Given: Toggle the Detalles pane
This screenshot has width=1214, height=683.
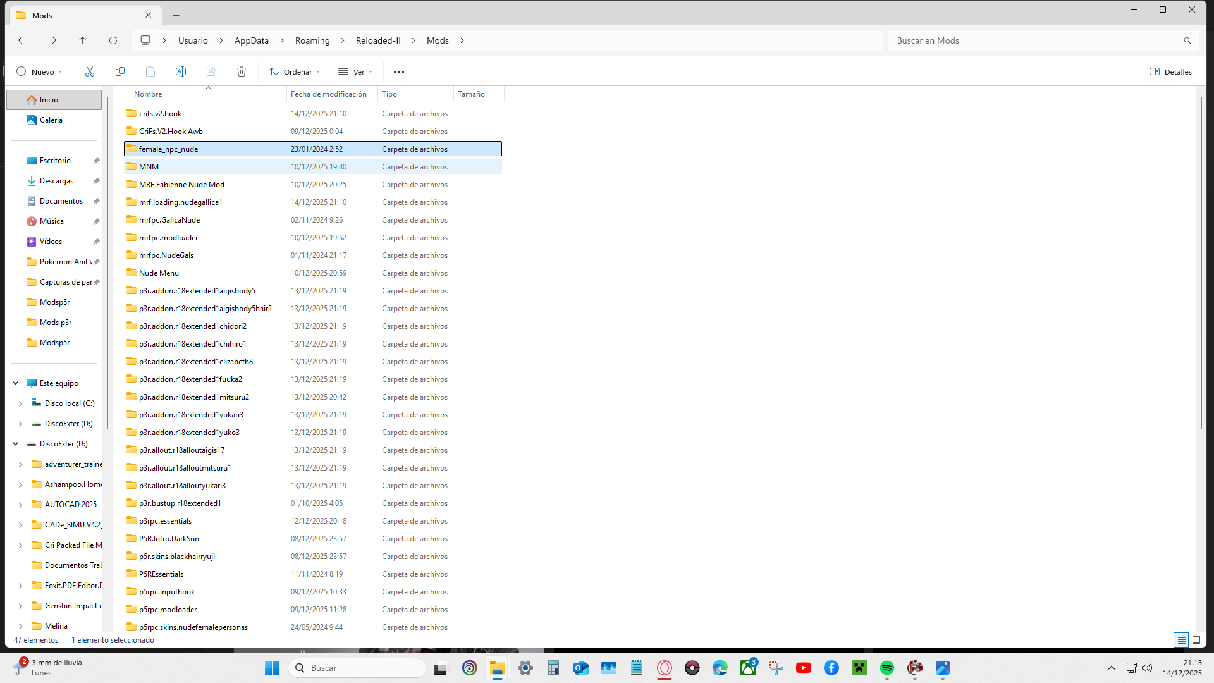Looking at the screenshot, I should tap(1170, 71).
